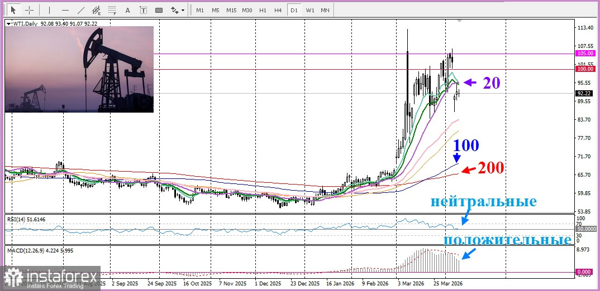This screenshot has width=600, height=291.
Task: Click the 71.70 price axis value
Action: pos(585,157)
